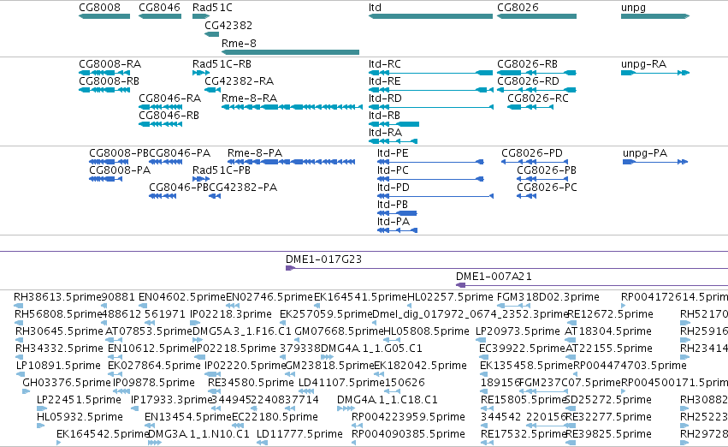The height and width of the screenshot is (447, 728).
Task: Select the ltd-RE transcript label
Action: pyautogui.click(x=384, y=81)
